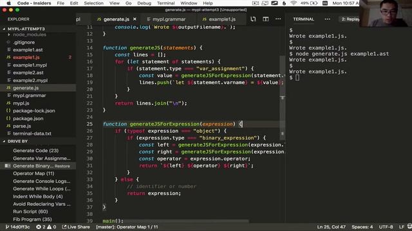Screen dimensions: 412x231
Task: Open parse.js file
Action: (22, 126)
